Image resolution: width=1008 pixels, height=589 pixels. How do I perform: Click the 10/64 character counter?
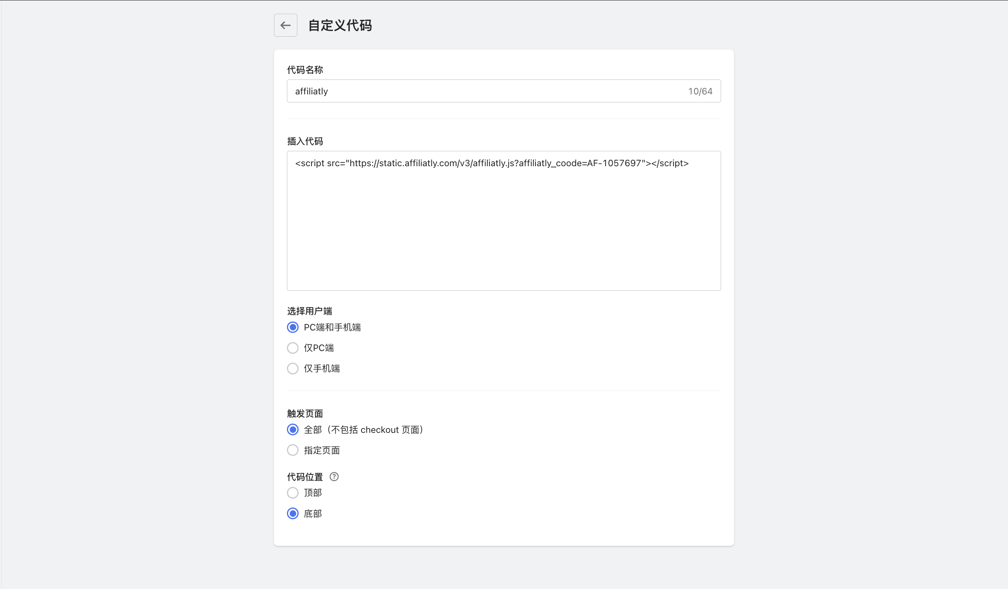(x=700, y=92)
